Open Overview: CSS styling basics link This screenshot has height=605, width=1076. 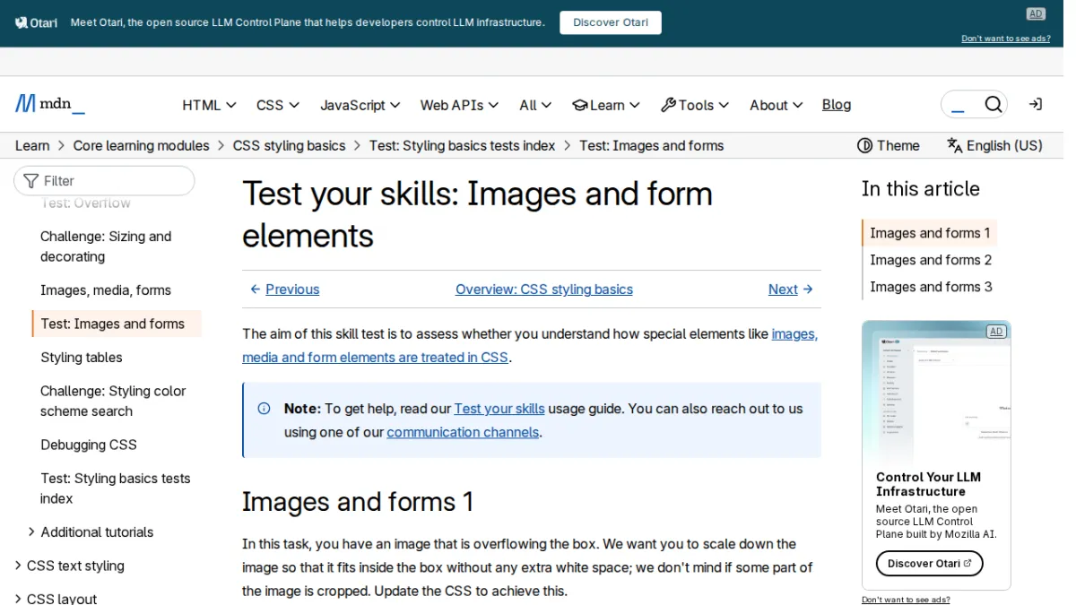click(x=544, y=290)
